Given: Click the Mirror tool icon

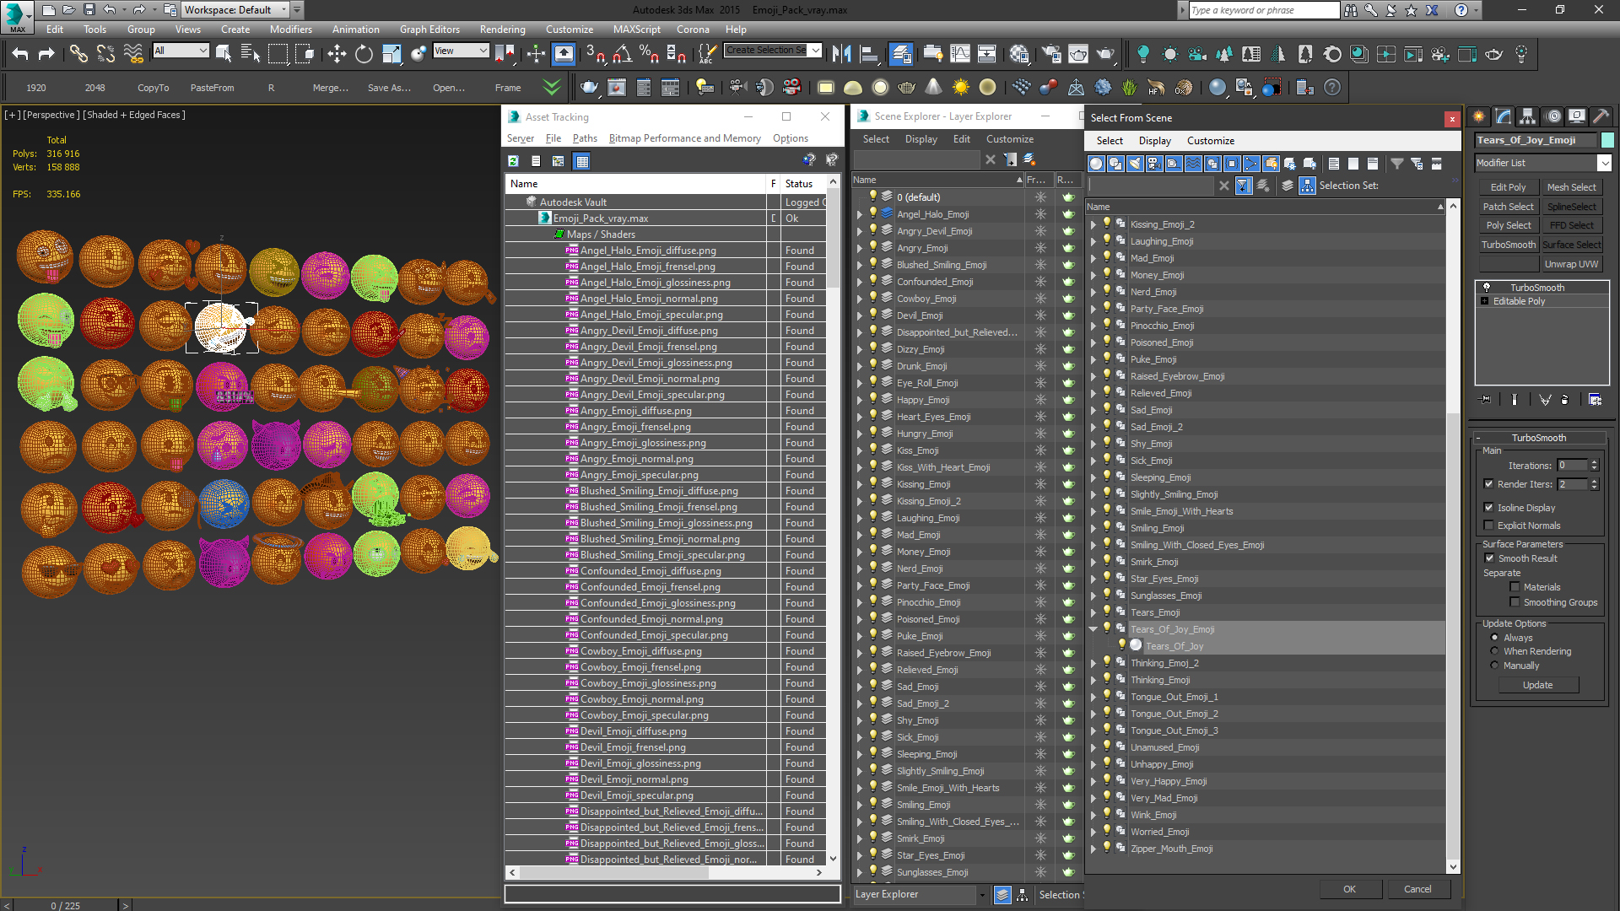Looking at the screenshot, I should (841, 54).
